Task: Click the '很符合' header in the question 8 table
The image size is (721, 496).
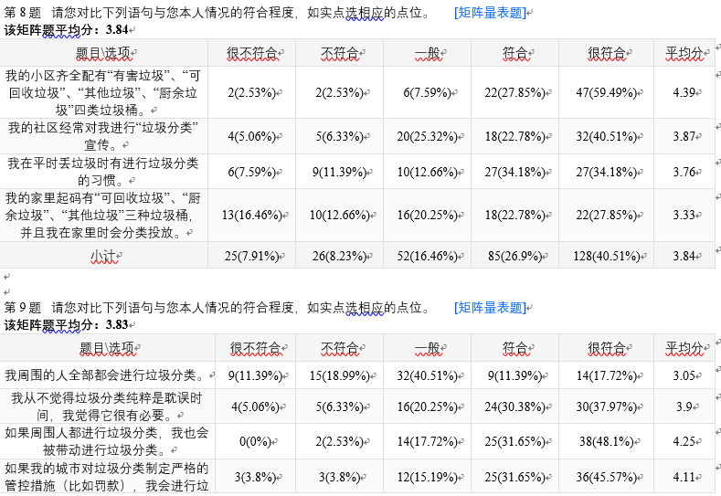Action: [x=606, y=53]
